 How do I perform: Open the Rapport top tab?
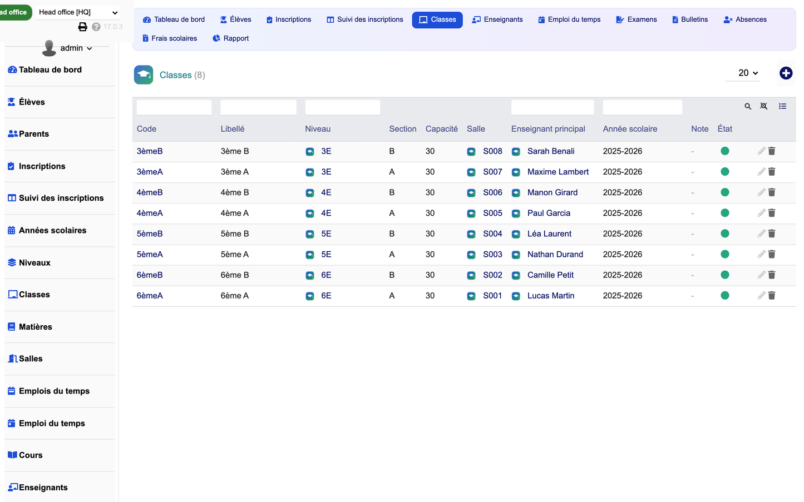click(x=231, y=38)
